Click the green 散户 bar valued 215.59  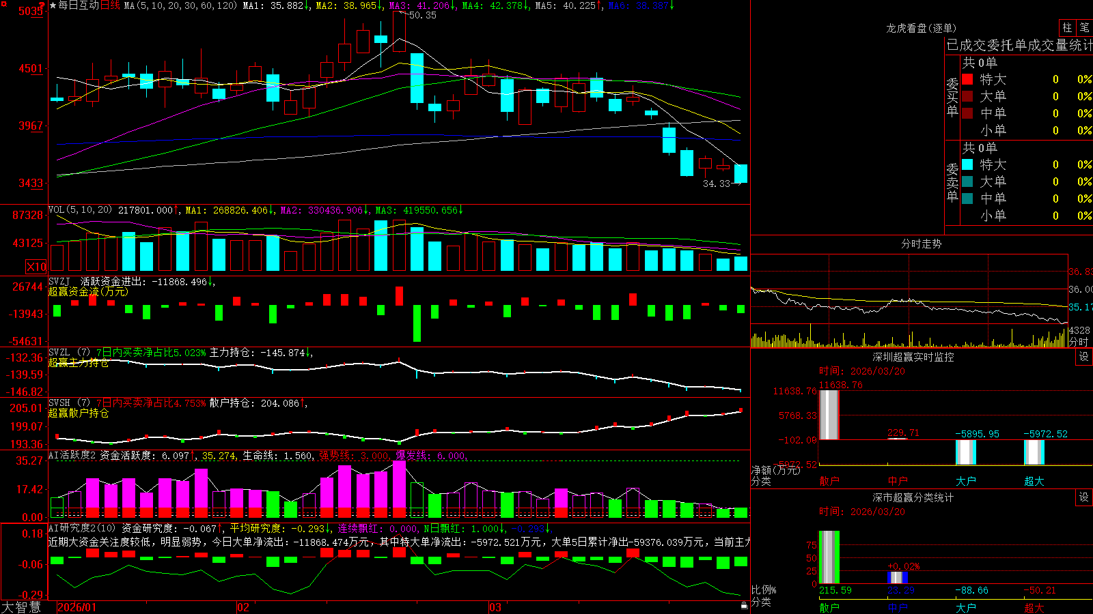pos(829,557)
